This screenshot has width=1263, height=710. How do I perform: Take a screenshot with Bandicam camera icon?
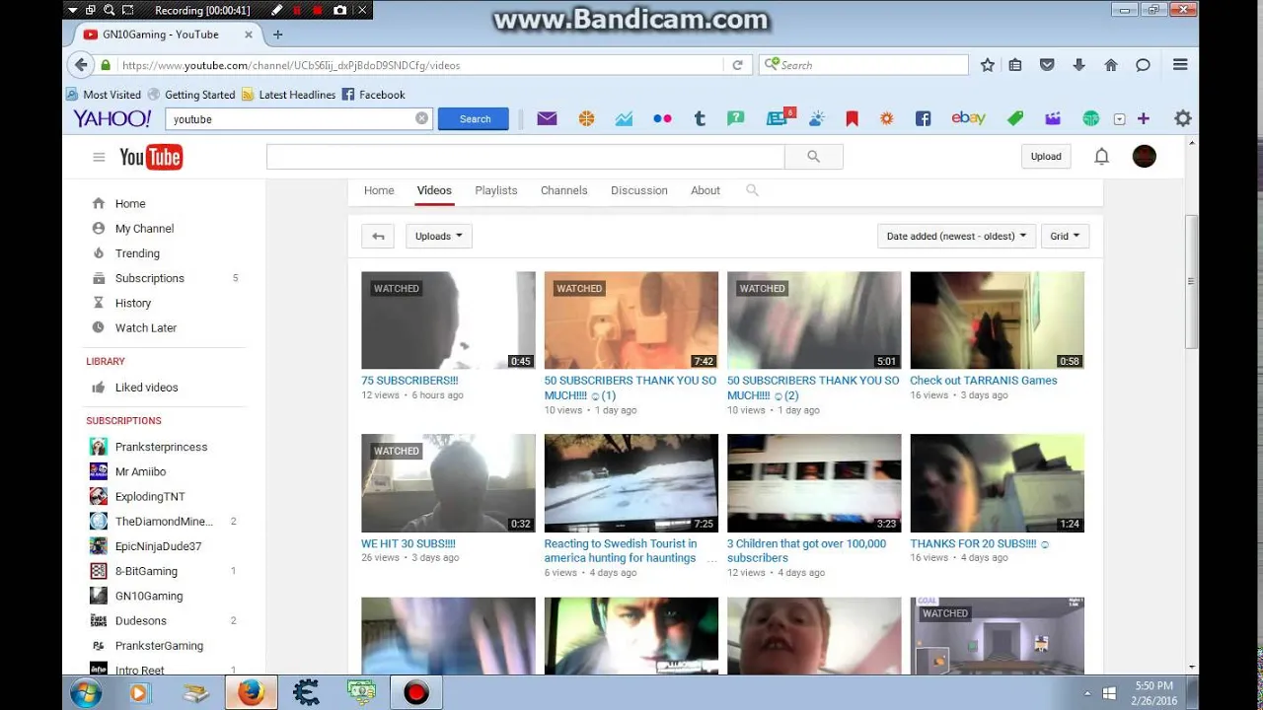coord(340,10)
